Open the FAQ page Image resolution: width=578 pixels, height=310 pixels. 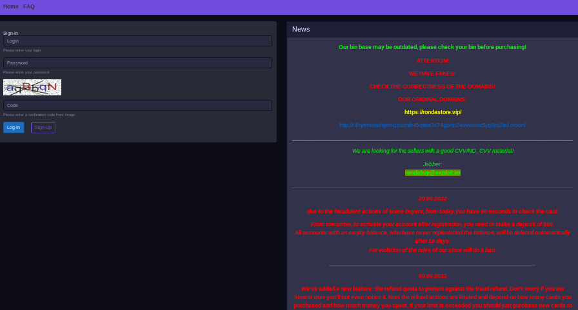(29, 6)
